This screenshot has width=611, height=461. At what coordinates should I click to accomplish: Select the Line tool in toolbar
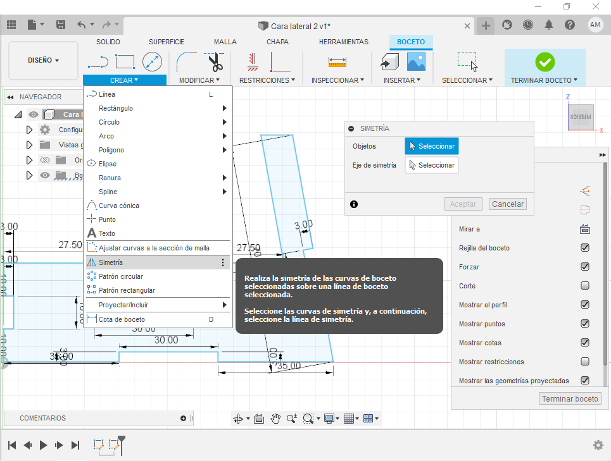pos(98,61)
